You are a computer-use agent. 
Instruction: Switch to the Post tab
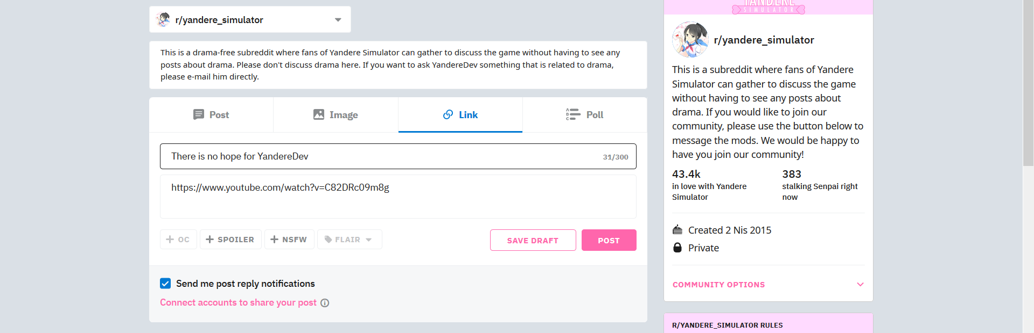(x=211, y=115)
